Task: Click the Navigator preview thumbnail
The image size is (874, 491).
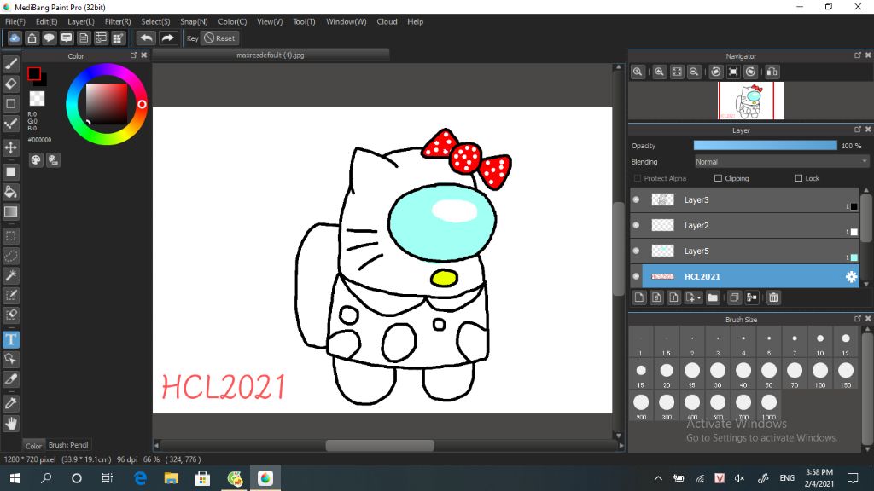Action: (751, 101)
